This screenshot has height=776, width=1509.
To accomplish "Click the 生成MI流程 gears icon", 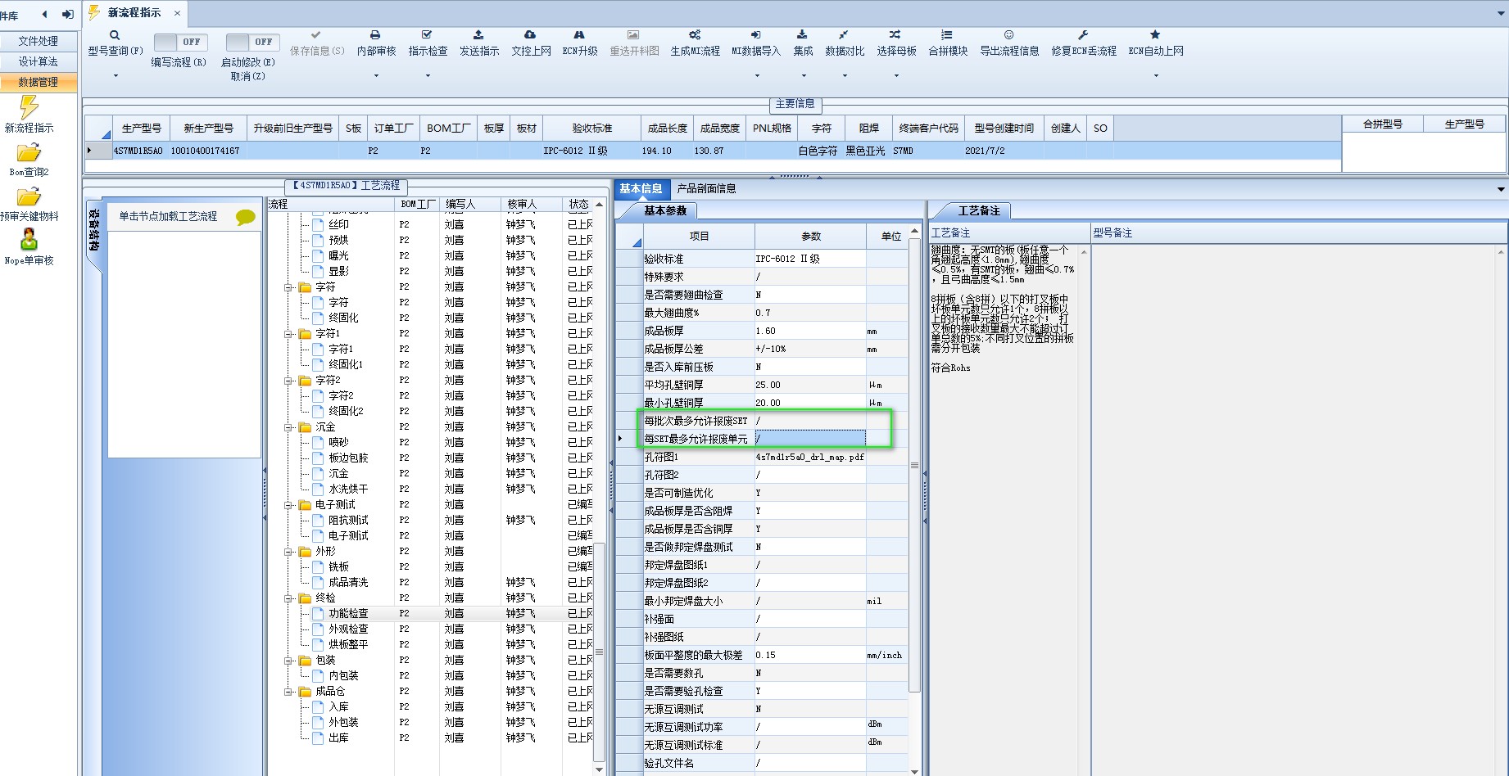I will (x=695, y=35).
